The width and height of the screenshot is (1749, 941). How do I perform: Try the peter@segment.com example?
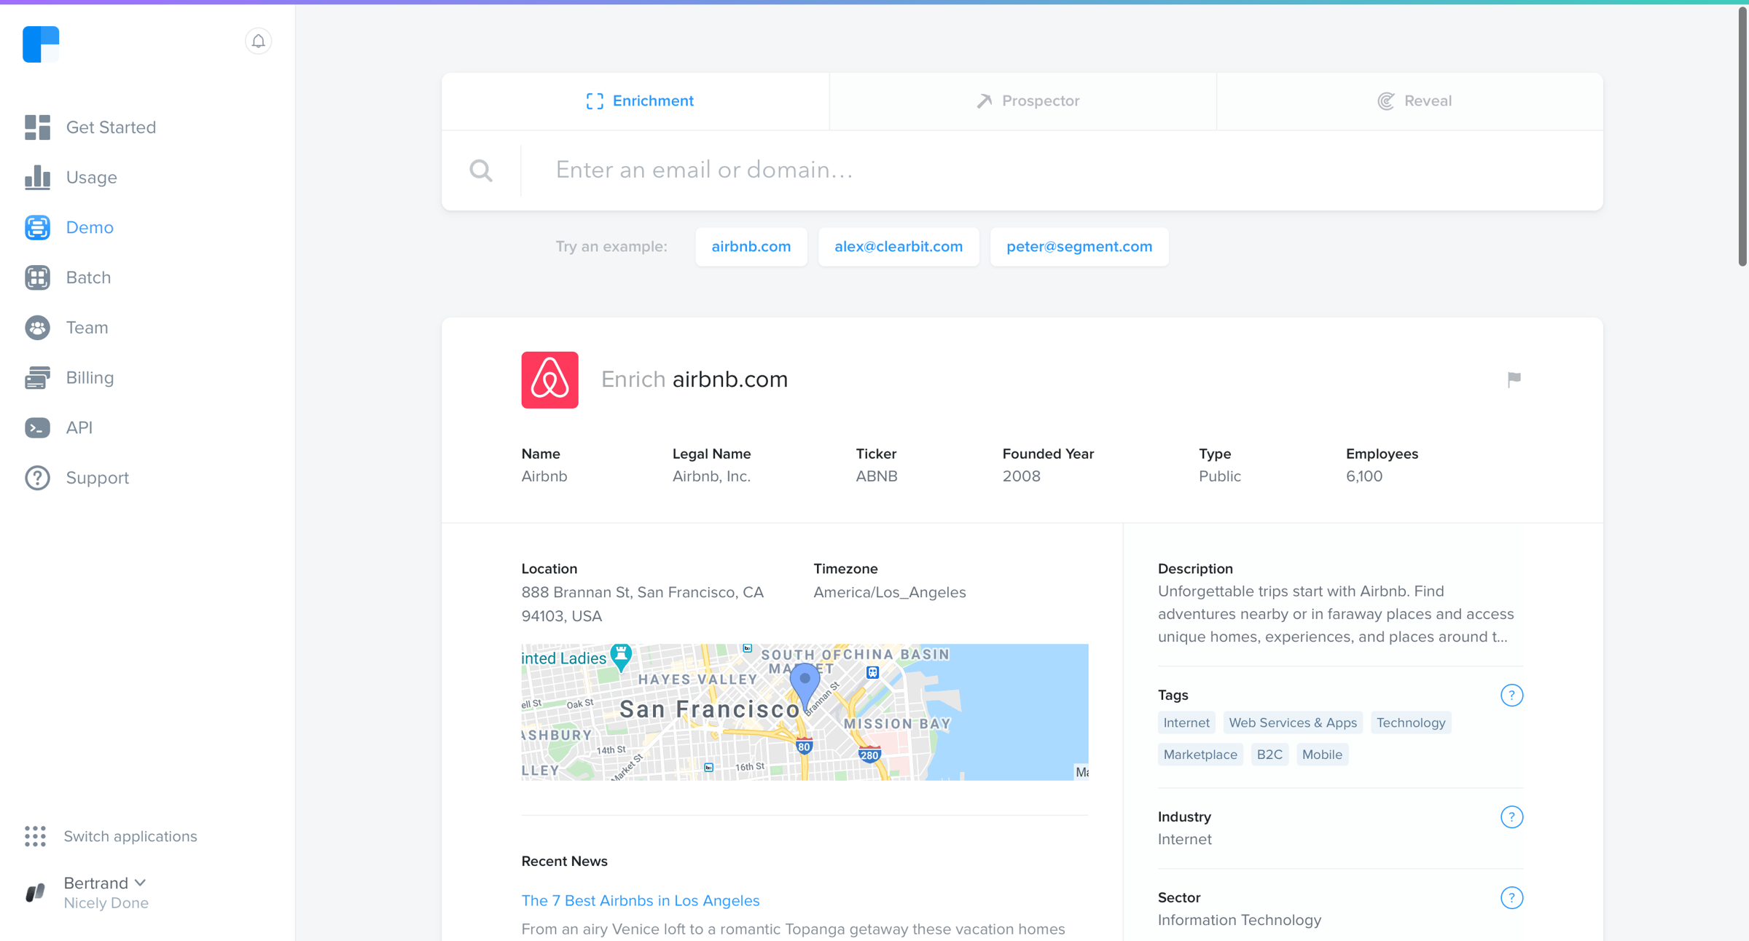tap(1079, 247)
